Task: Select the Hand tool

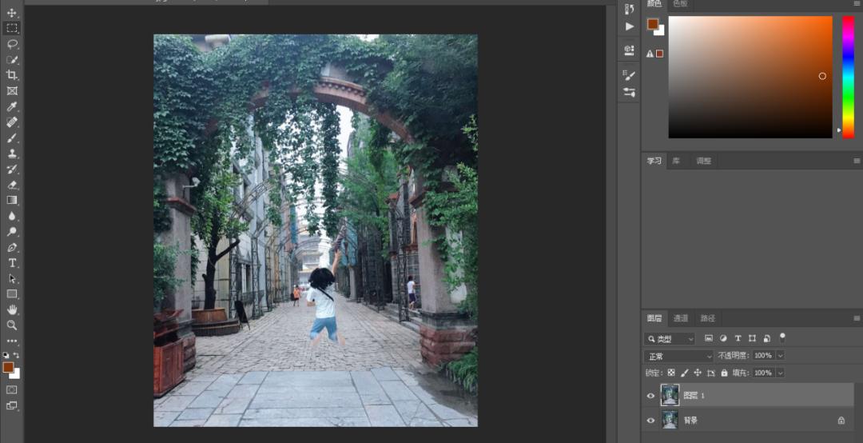Action: coord(12,309)
